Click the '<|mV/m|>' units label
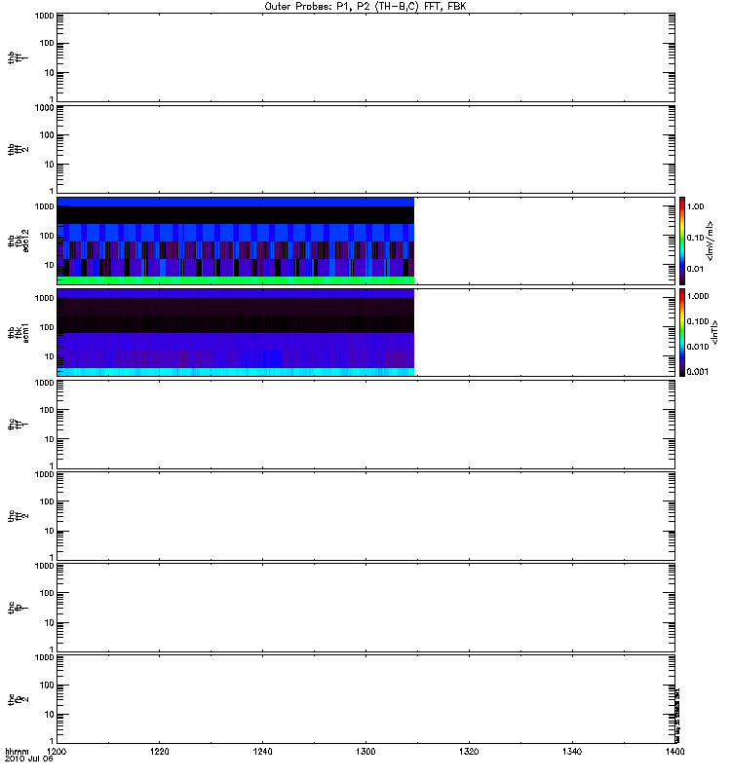Viewport: 731px width, 779px height. pyautogui.click(x=711, y=241)
